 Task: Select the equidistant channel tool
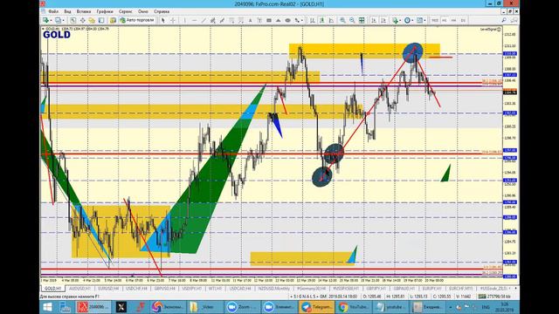pyautogui.click(x=213, y=20)
